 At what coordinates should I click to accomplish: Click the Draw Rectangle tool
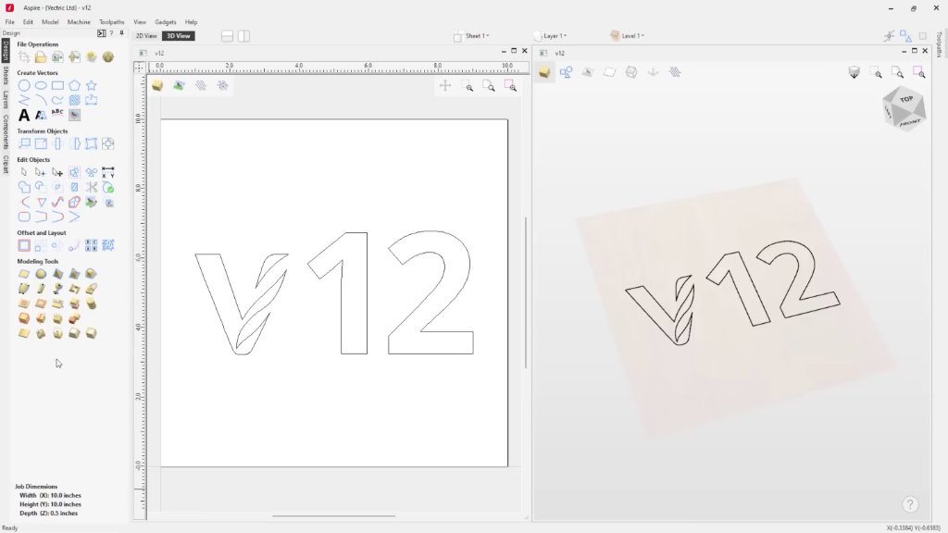pyautogui.click(x=57, y=85)
